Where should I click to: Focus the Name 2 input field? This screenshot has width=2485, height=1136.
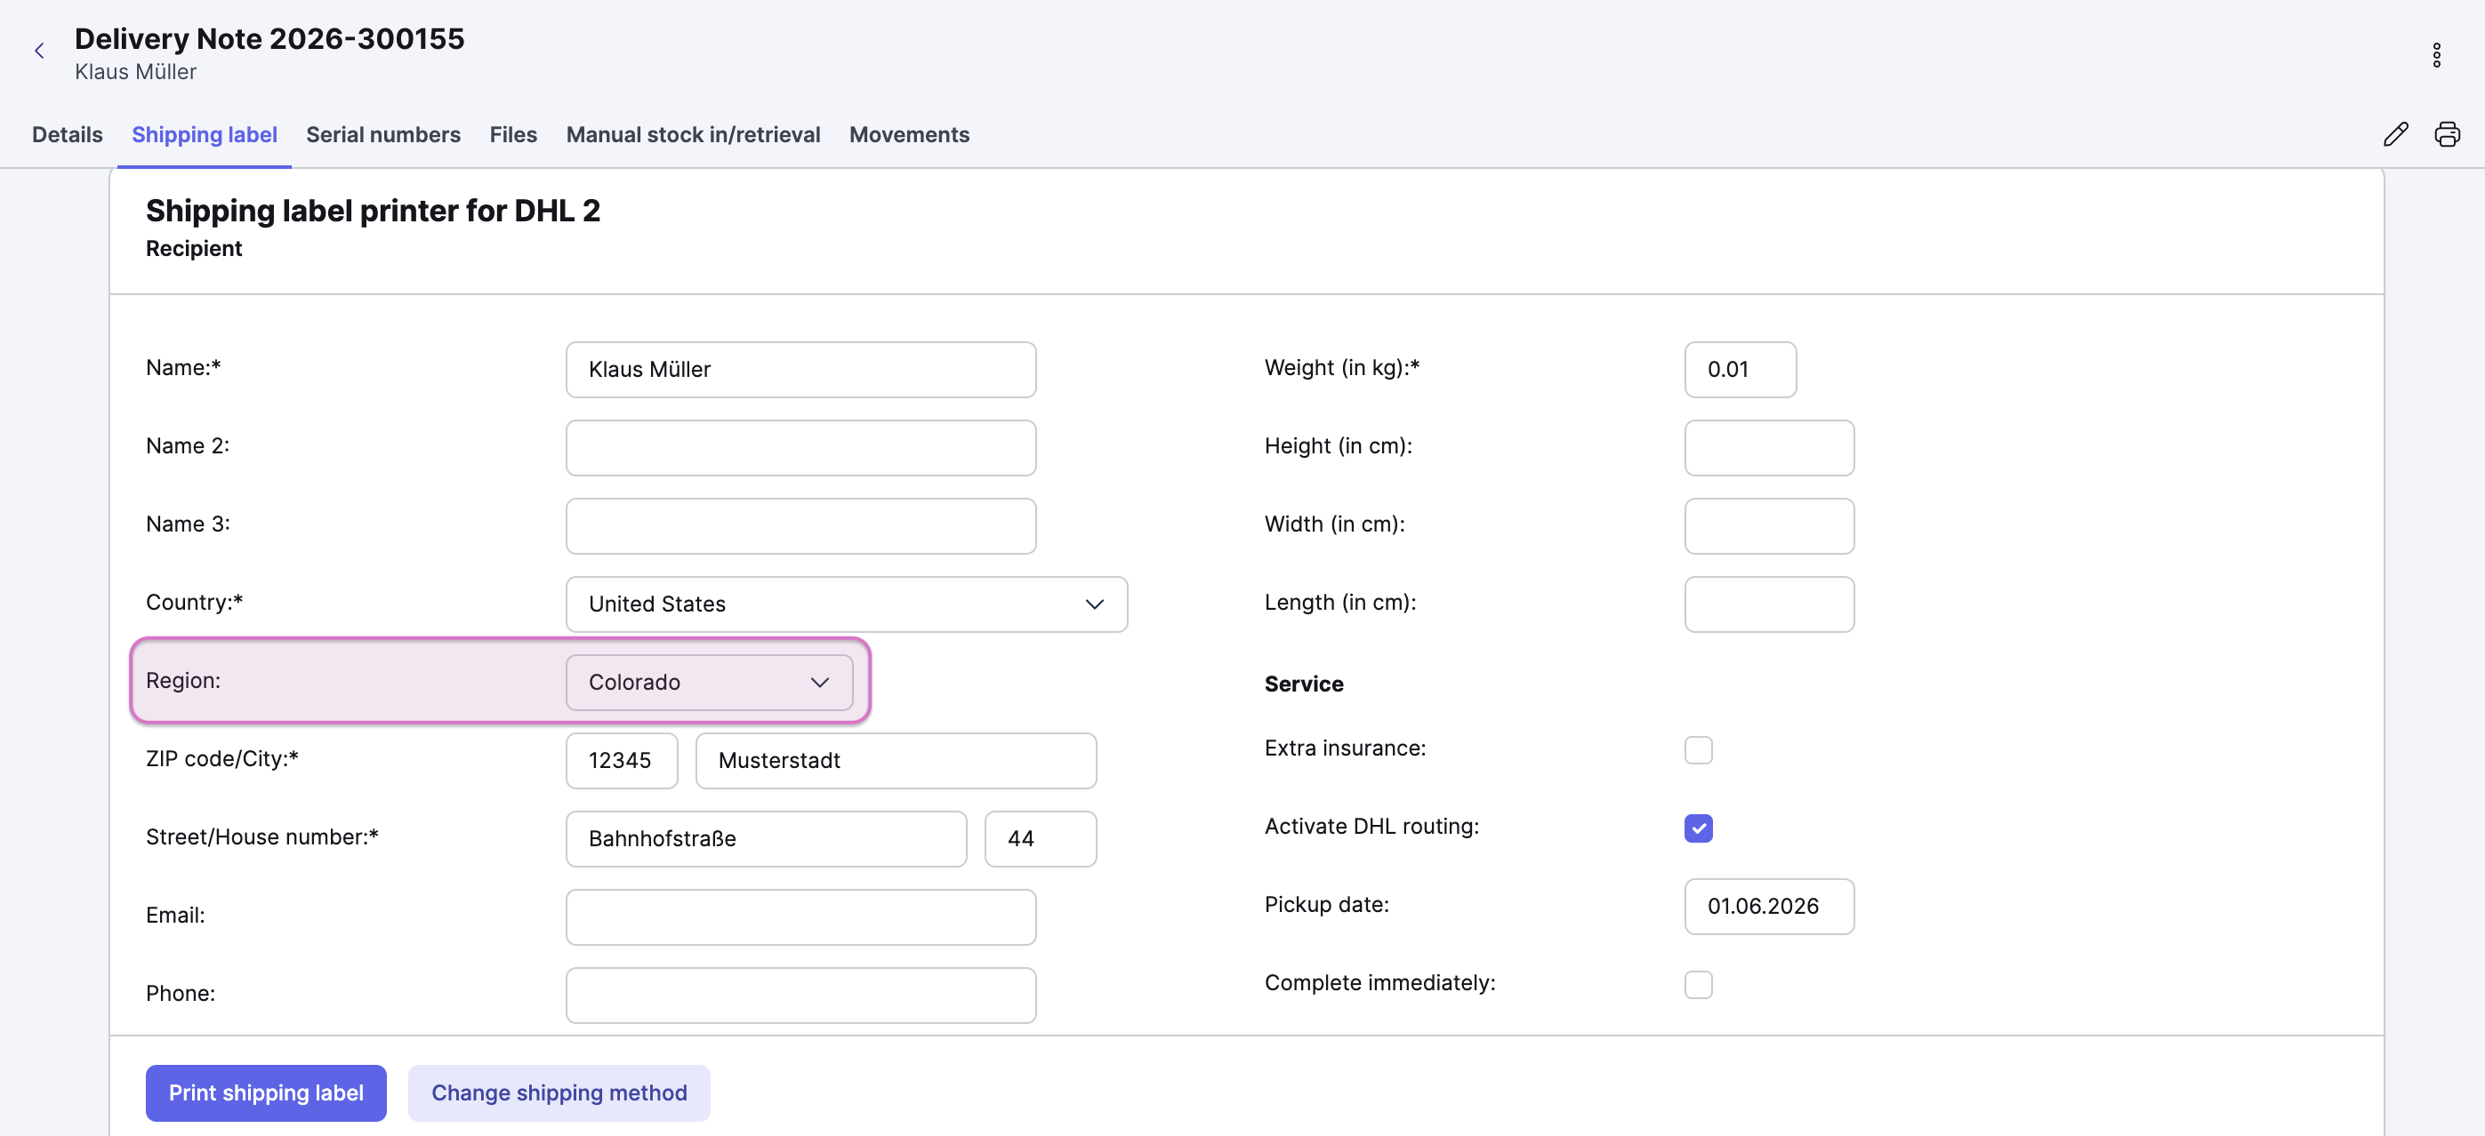pyautogui.click(x=800, y=447)
